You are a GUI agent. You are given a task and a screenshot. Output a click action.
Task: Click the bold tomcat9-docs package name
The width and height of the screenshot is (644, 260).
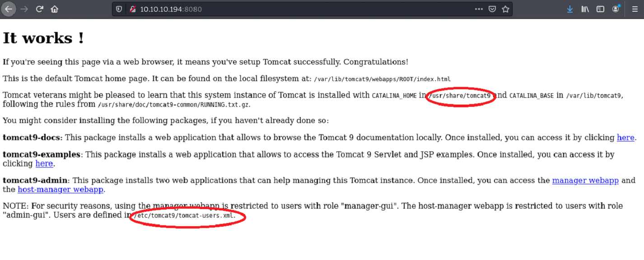tap(33, 137)
